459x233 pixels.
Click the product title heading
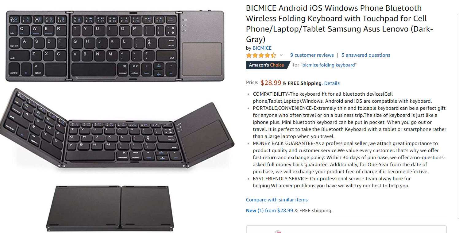pyautogui.click(x=340, y=24)
